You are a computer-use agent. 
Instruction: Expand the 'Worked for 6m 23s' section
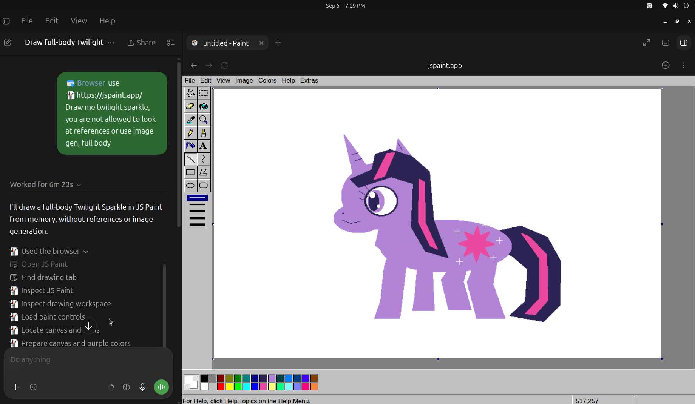click(46, 184)
